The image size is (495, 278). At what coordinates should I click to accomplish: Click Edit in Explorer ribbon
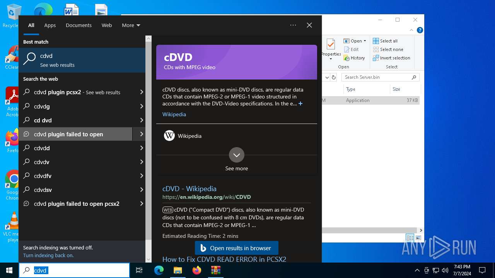pyautogui.click(x=351, y=49)
